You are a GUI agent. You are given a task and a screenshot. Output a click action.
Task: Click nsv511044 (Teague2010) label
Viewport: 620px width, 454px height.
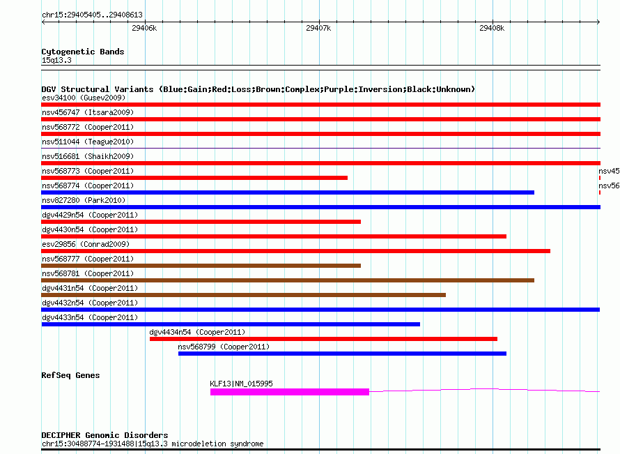88,142
